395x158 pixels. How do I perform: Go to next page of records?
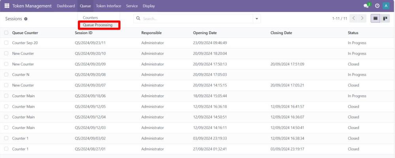(x=363, y=19)
